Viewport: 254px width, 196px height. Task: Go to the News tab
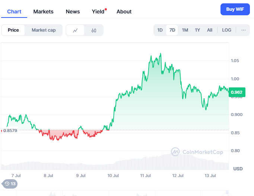click(73, 12)
